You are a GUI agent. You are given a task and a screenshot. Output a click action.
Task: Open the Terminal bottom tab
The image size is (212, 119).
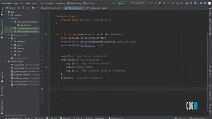point(65,118)
